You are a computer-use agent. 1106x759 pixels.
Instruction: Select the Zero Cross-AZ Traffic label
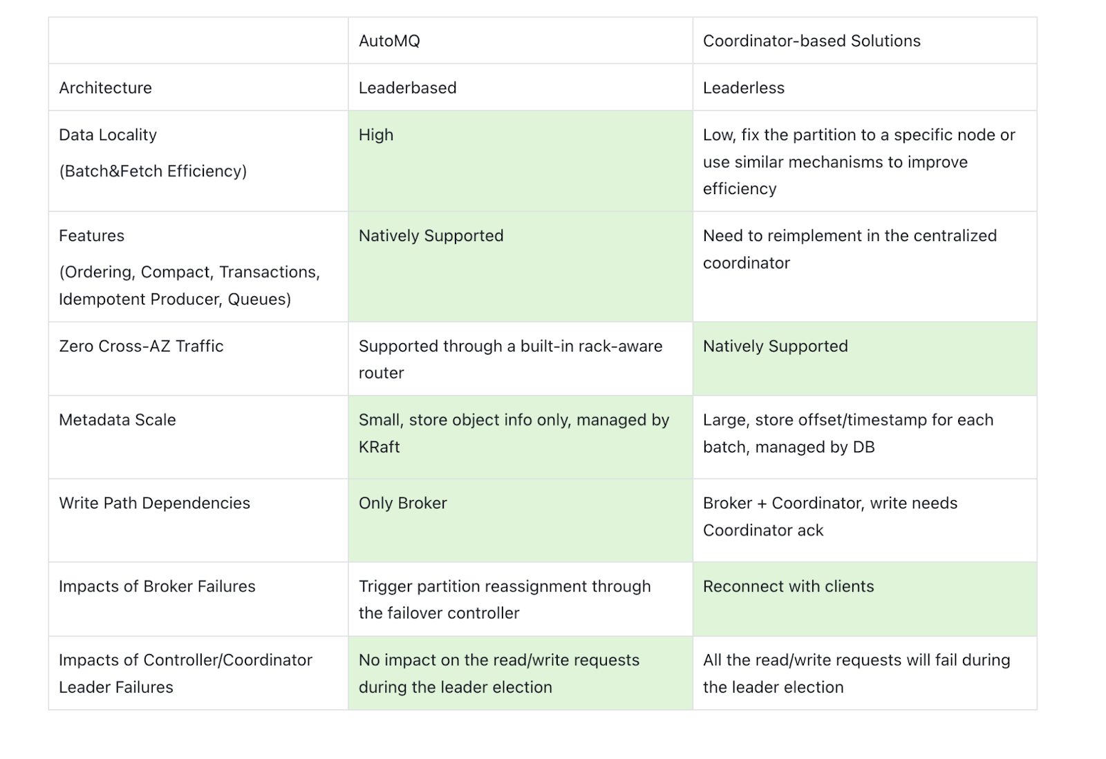[x=141, y=346]
